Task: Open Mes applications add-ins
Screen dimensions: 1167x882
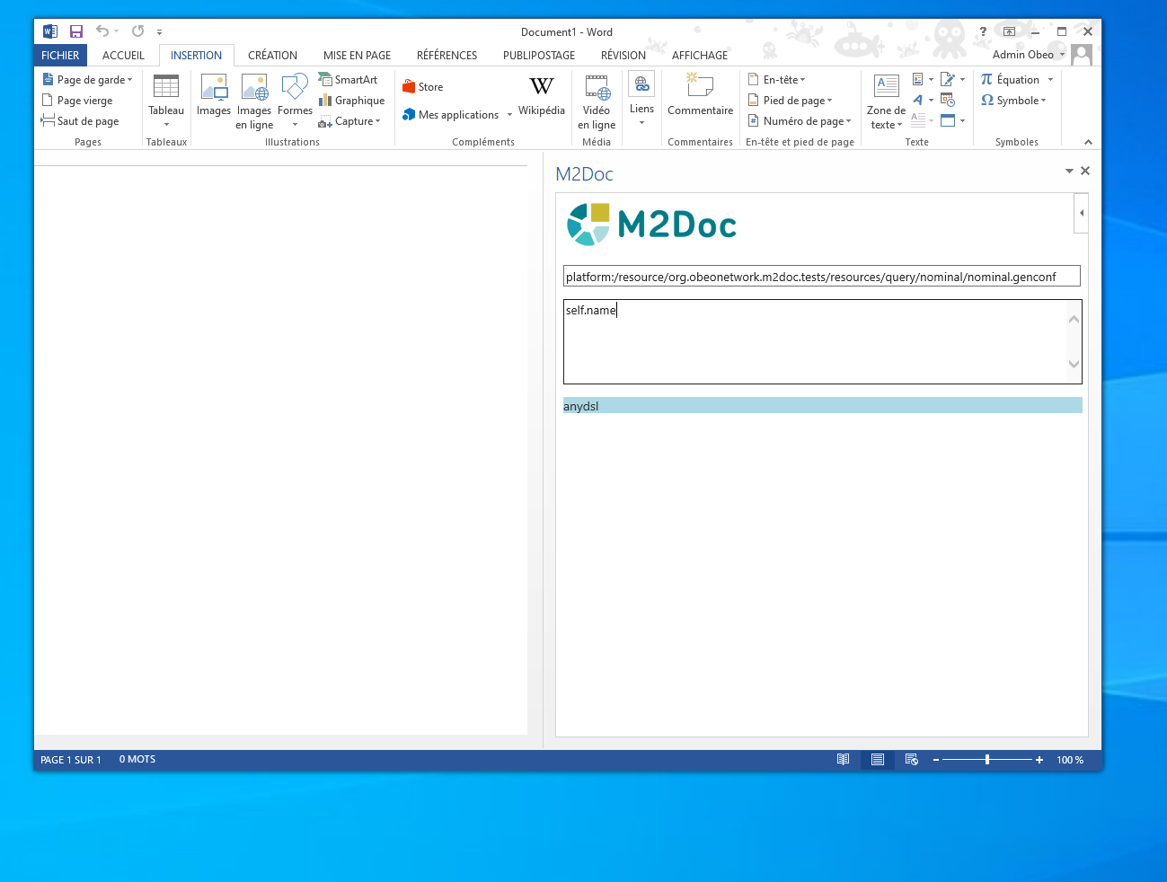Action: coord(450,115)
